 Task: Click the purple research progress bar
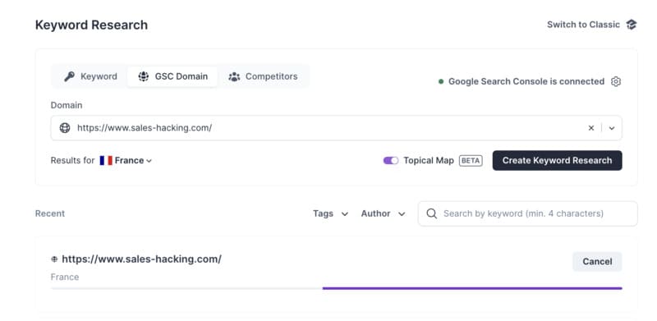pyautogui.click(x=472, y=288)
